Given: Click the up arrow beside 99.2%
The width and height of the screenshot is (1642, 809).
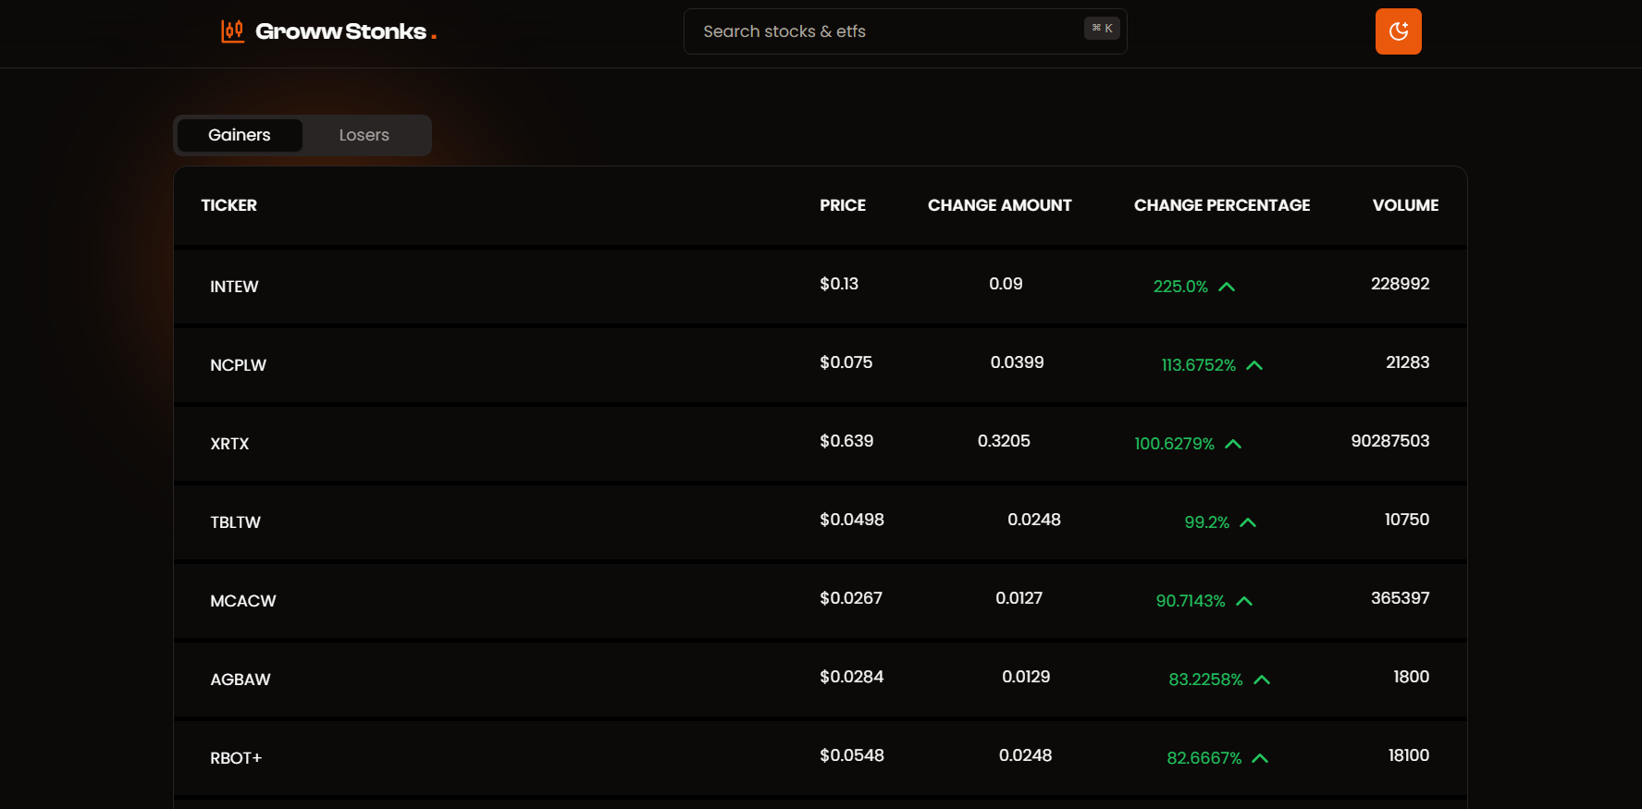Looking at the screenshot, I should 1248,522.
